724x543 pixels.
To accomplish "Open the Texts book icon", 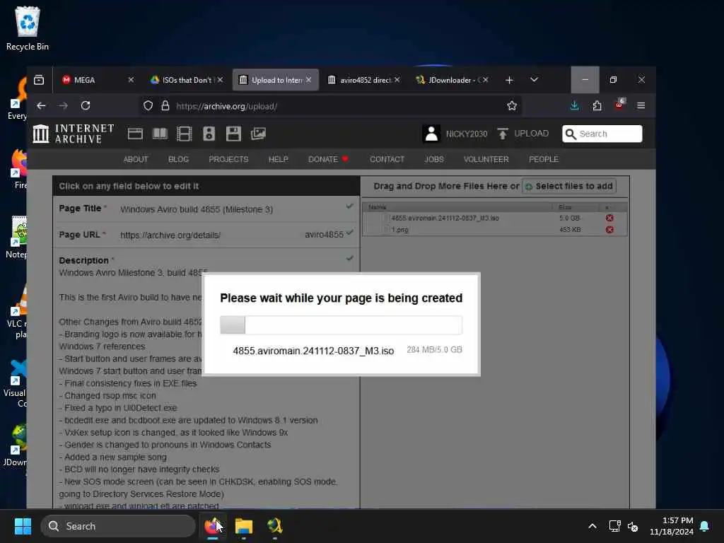I will pos(160,134).
